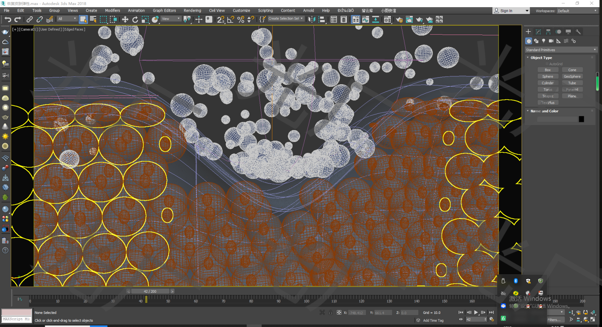Viewport: 602px width, 327px height.
Task: Click the Box primitive button
Action: [548, 70]
